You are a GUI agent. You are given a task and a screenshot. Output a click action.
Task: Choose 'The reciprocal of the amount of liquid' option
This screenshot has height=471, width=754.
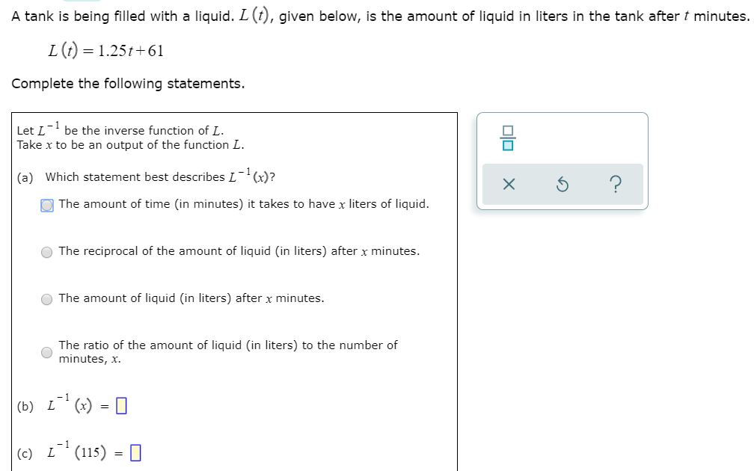click(46, 252)
